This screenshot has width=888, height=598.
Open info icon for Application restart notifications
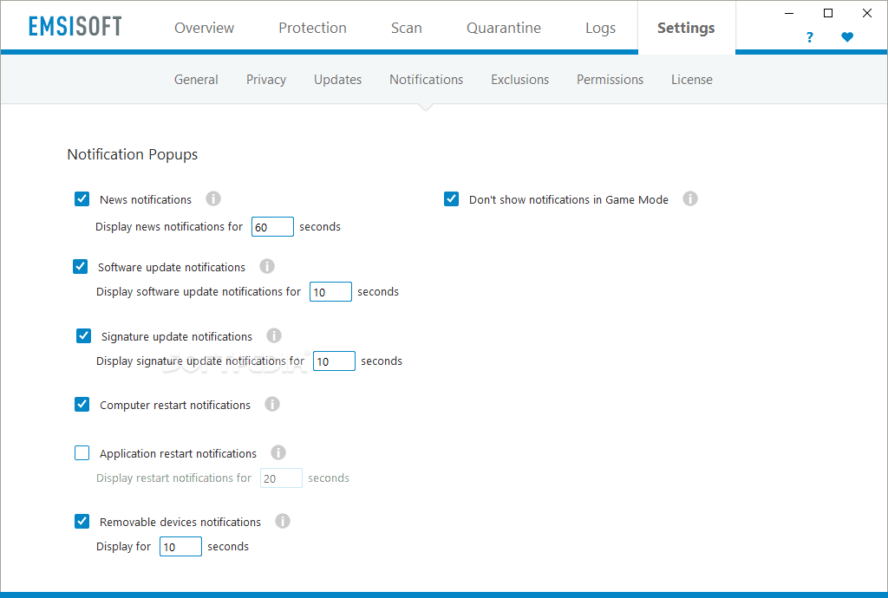[278, 452]
